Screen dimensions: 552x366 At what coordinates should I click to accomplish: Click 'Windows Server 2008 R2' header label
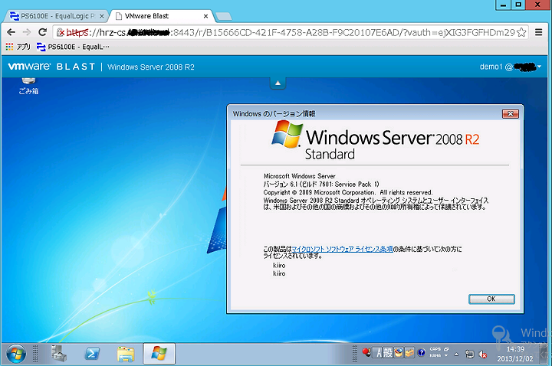pos(151,67)
